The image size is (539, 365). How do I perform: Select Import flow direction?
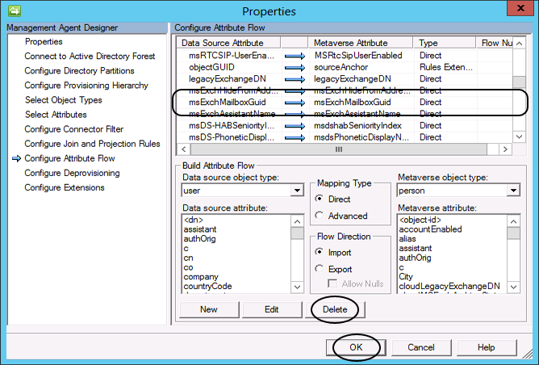pyautogui.click(x=321, y=252)
